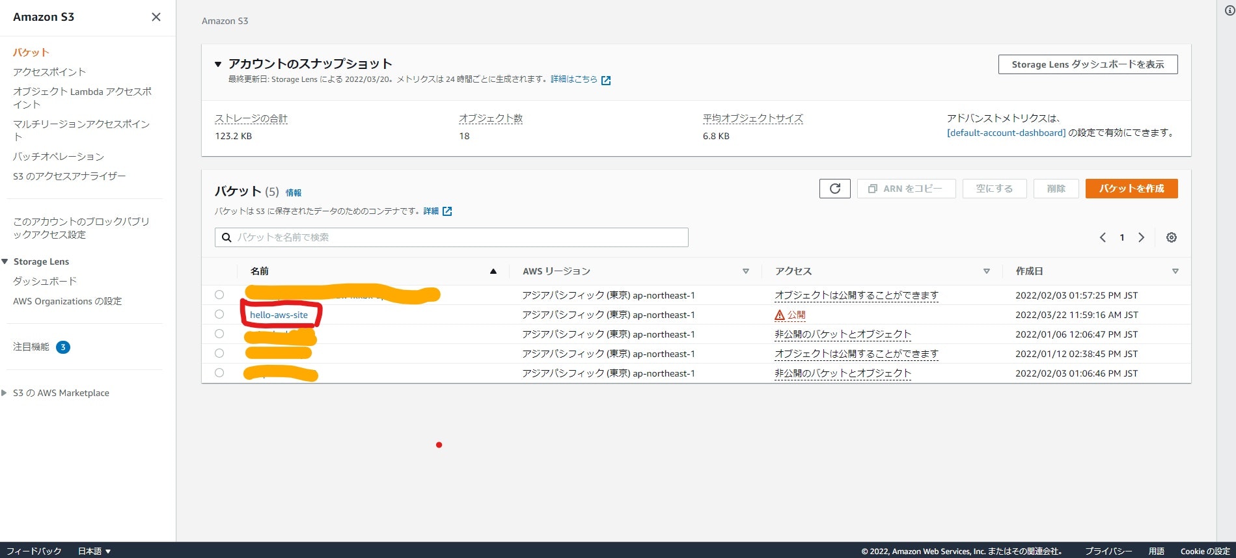The image size is (1236, 558).
Task: Click the page number 1 indicator
Action: (x=1122, y=237)
